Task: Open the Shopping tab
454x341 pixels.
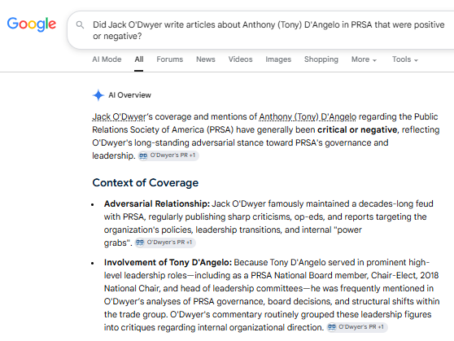Action: click(321, 59)
